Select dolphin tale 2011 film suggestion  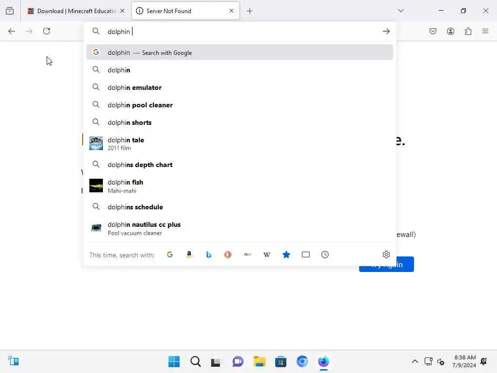240,144
